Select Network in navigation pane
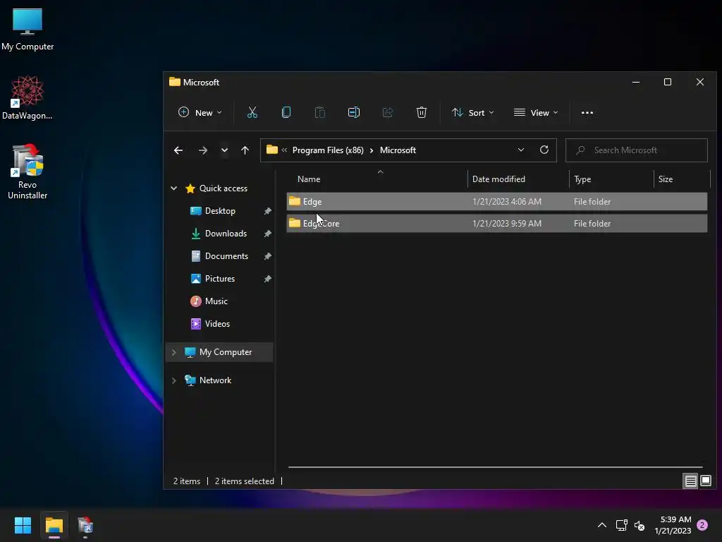Viewport: 722px width, 542px height. click(215, 380)
